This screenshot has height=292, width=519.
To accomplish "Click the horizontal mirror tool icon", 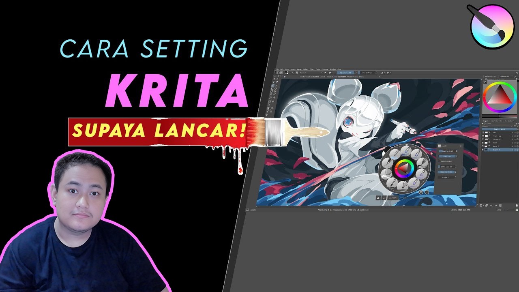I will tap(382, 73).
